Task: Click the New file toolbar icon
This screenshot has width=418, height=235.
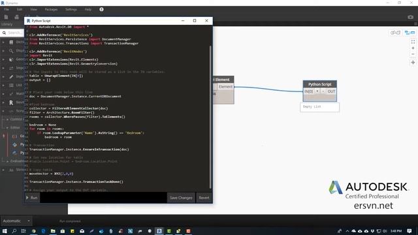Action: pos(6,17)
